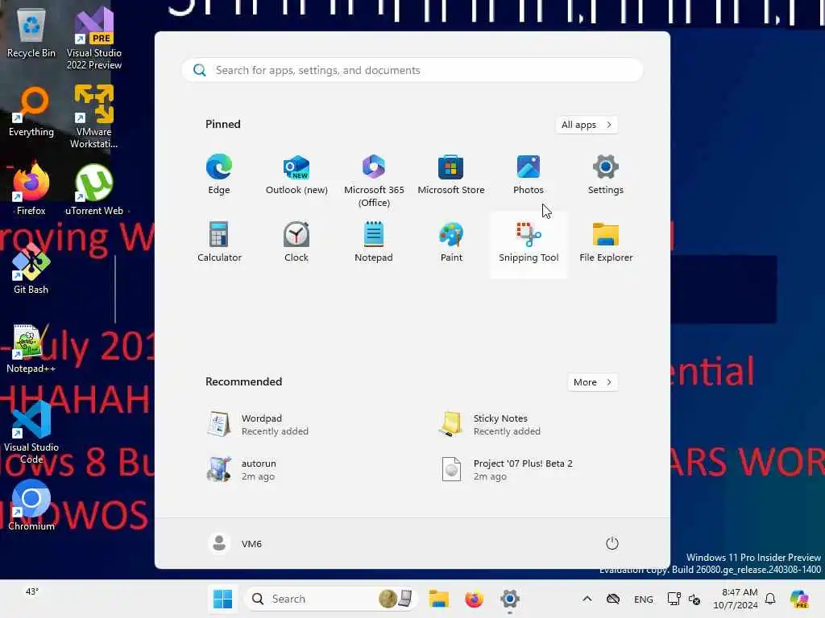The image size is (825, 618).
Task: Click the ENG language indicator
Action: pos(643,599)
